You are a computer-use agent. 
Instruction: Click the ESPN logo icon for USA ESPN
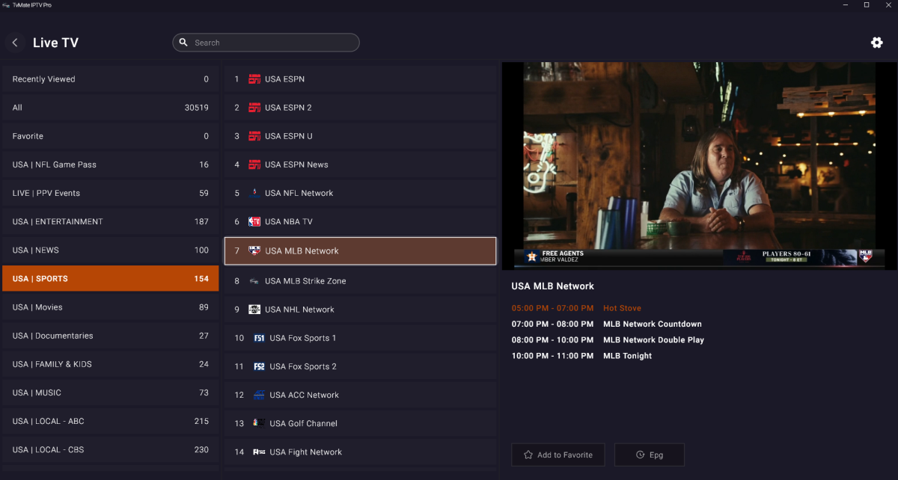point(254,79)
